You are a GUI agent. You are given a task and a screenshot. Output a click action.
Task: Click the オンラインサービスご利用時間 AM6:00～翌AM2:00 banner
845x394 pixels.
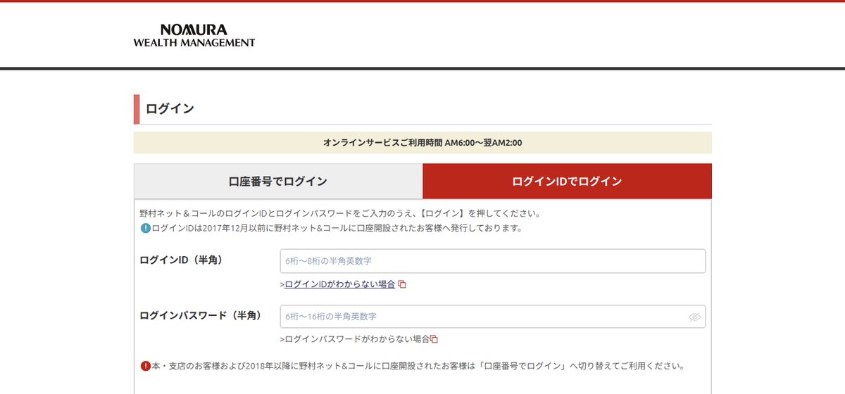click(423, 143)
